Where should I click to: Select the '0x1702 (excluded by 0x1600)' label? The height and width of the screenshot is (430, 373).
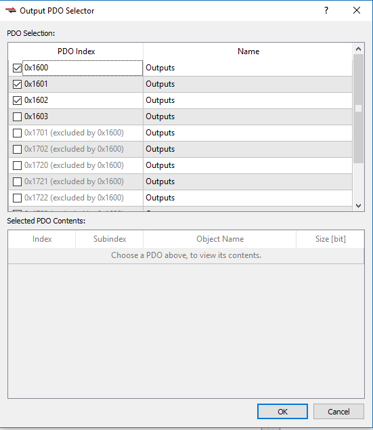tap(74, 149)
